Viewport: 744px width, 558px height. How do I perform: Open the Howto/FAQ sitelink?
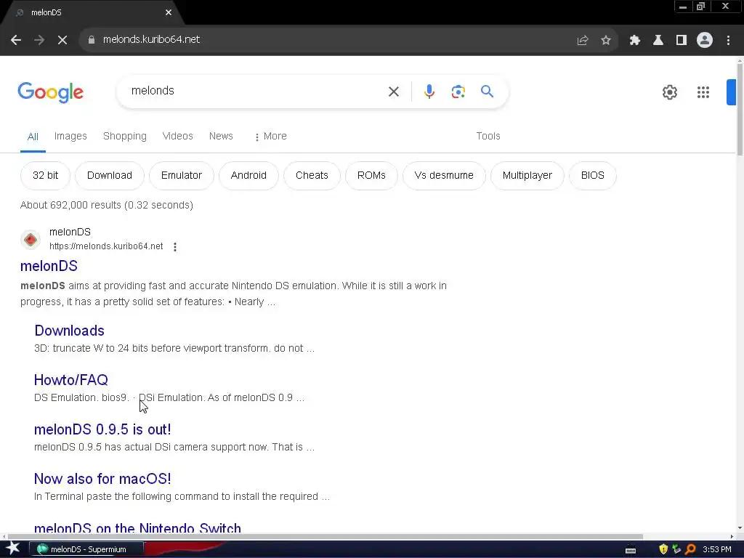[x=71, y=380]
